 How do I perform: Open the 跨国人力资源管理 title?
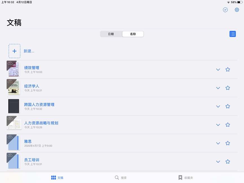pyautogui.click(x=39, y=104)
